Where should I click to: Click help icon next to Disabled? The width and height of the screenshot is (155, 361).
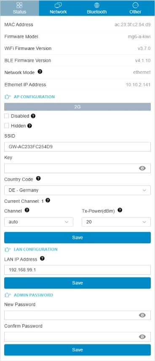pos(33,116)
